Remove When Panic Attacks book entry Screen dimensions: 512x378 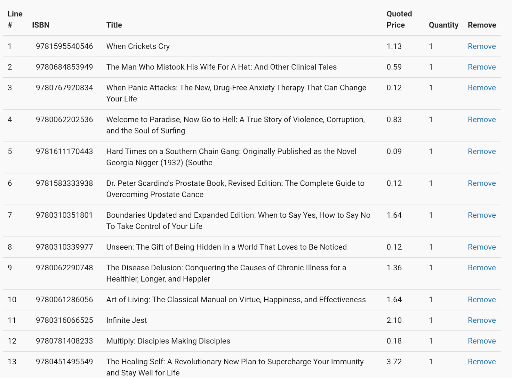tap(482, 88)
